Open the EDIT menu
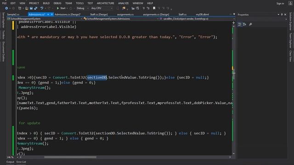Screen dimensions: 294x165 [13, 3]
